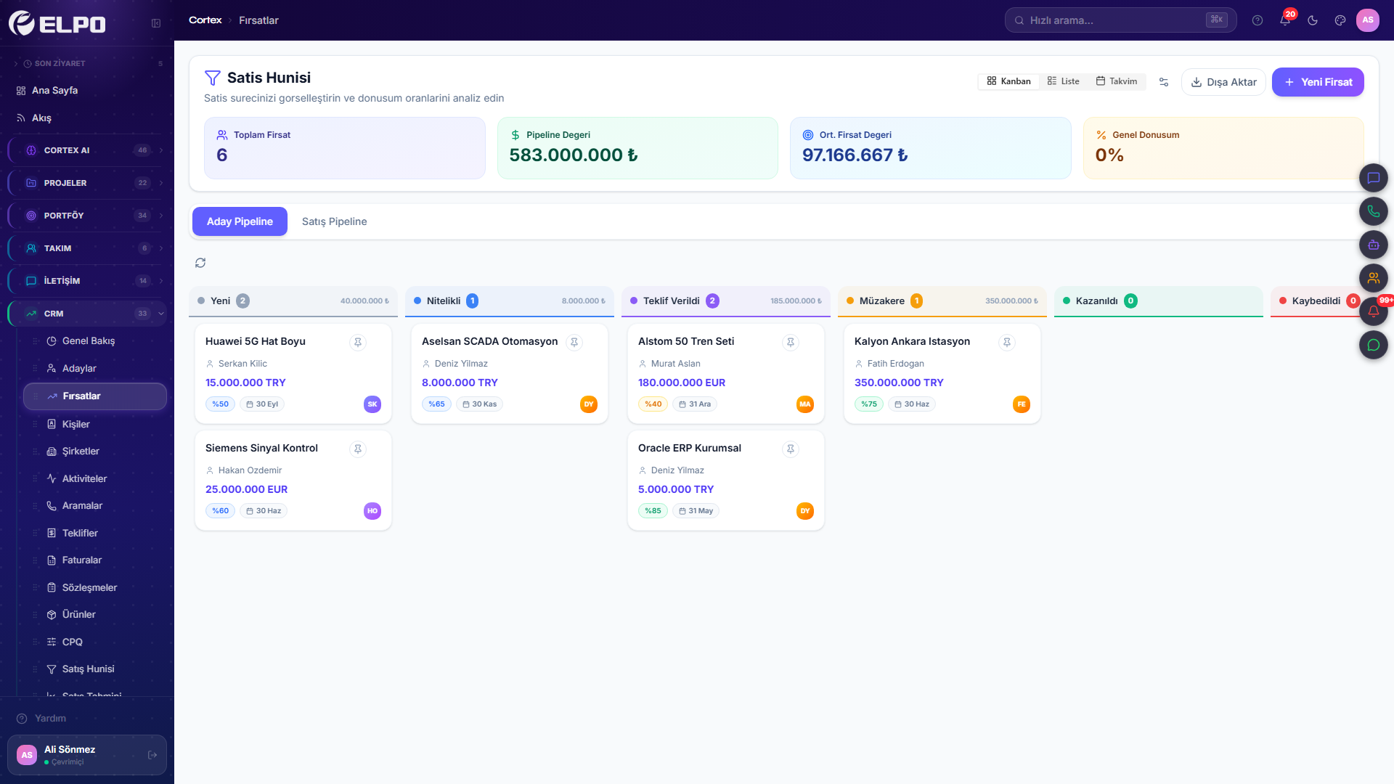Collapse the sidebar panel icon

(156, 23)
